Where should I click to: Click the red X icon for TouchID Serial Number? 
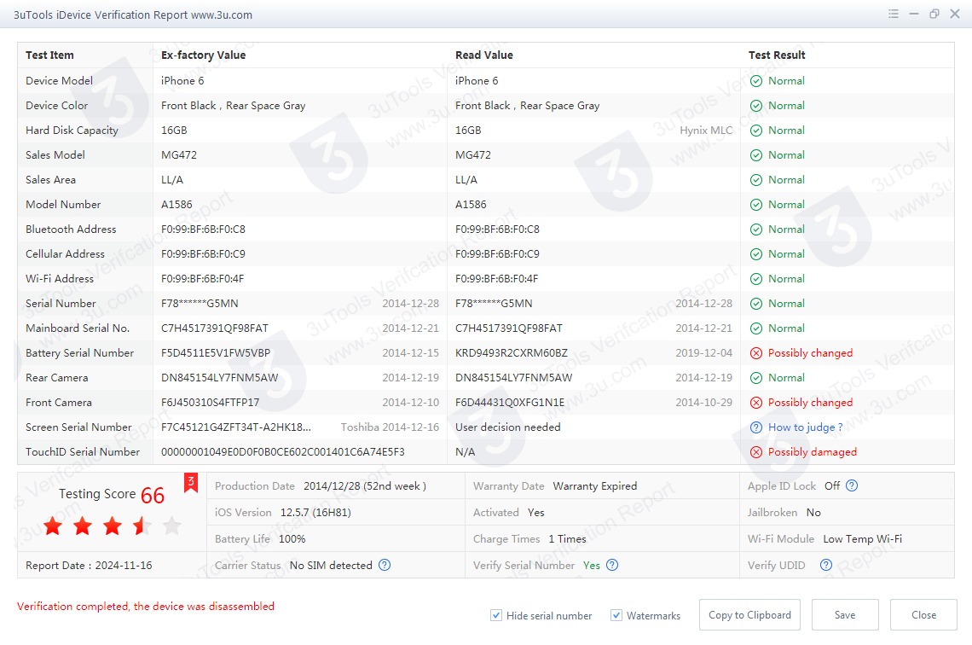click(756, 452)
